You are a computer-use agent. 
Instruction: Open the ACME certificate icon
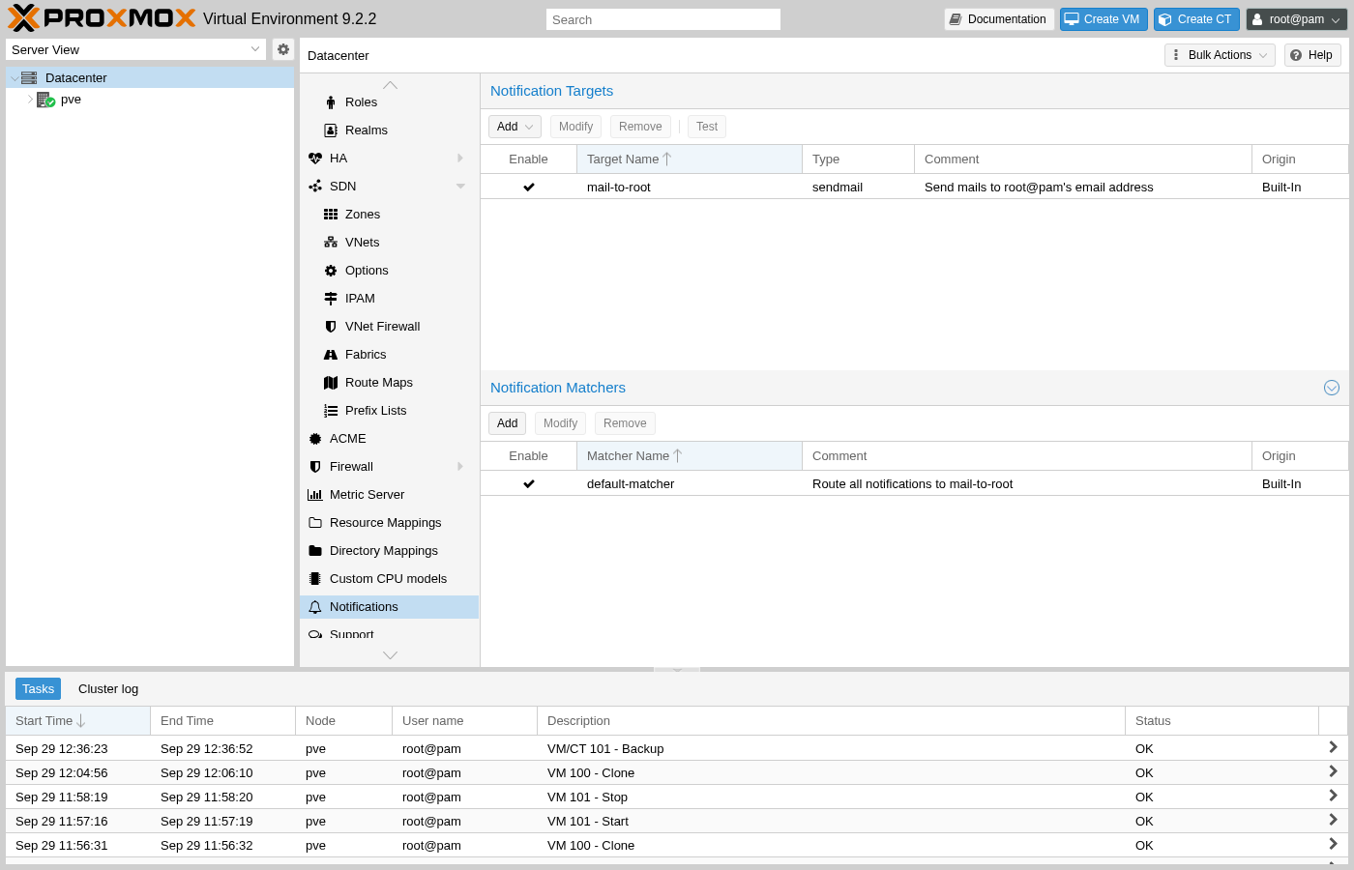315,439
